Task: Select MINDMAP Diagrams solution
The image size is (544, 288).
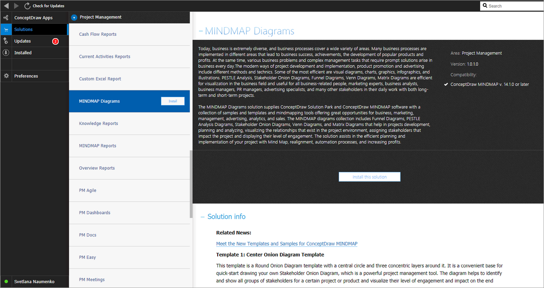Action: [130, 101]
